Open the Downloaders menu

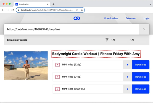(111, 18)
